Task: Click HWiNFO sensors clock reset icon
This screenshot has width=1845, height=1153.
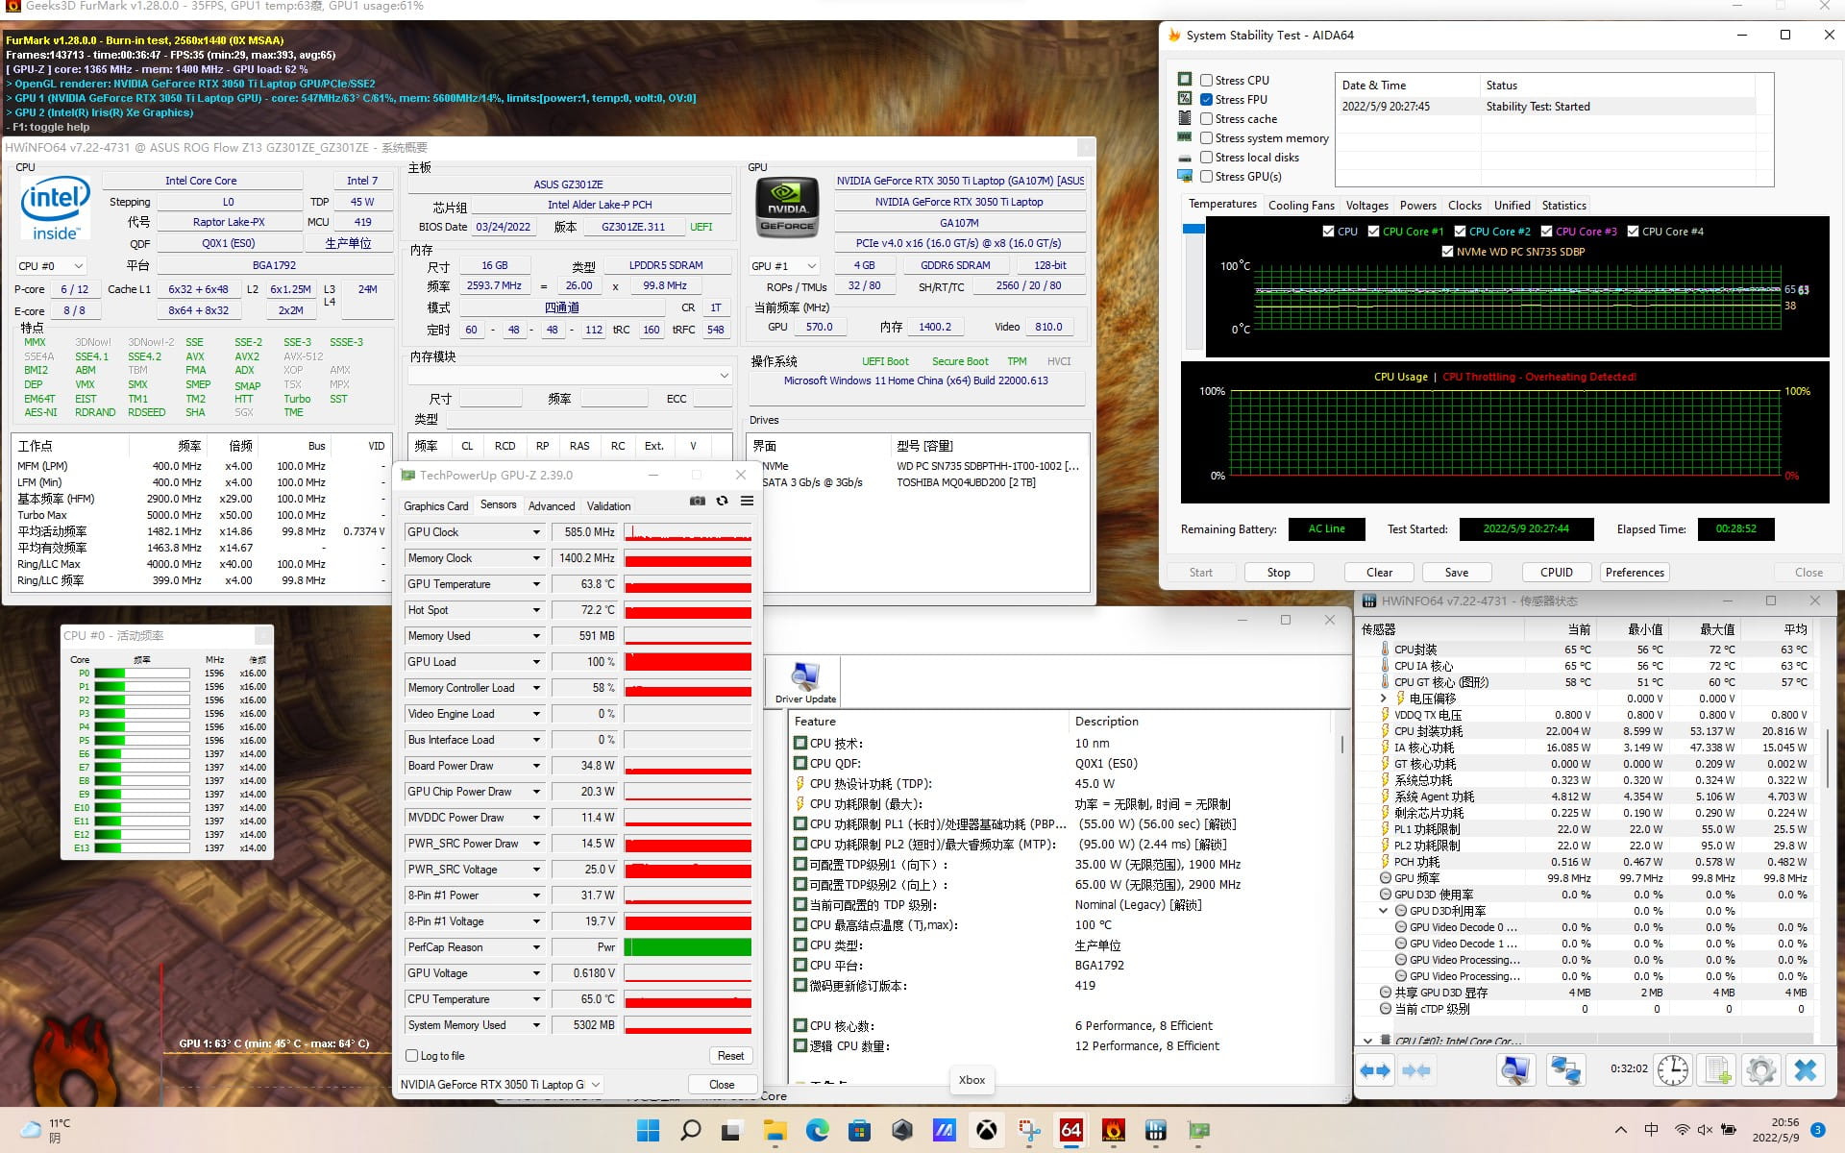Action: 1673,1070
